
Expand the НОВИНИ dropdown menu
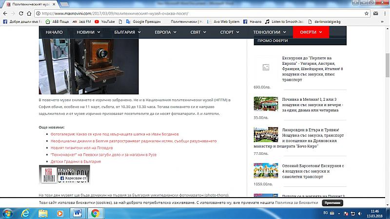[88, 32]
